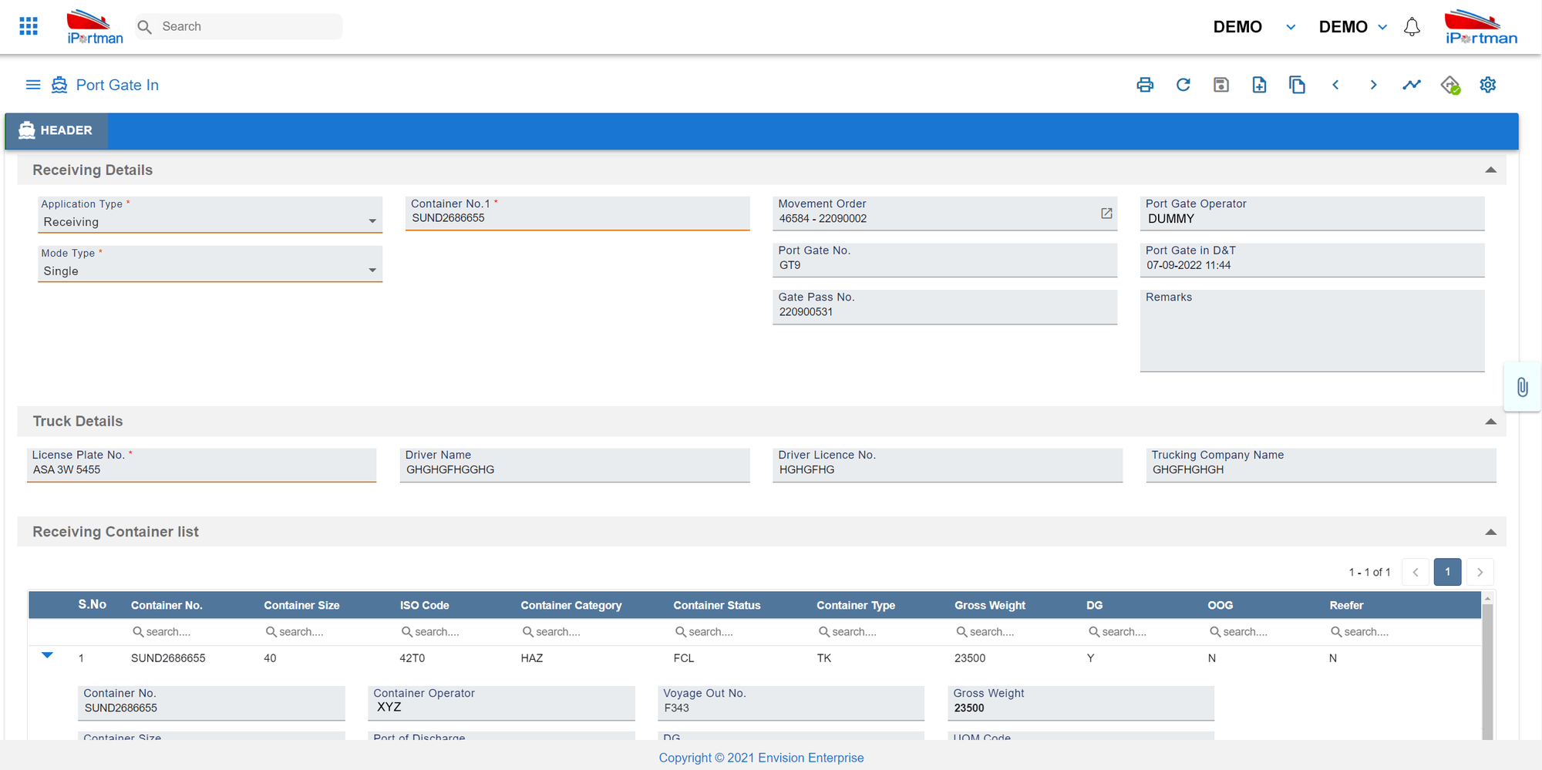
Task: Open the attachments paperclip panel
Action: point(1523,387)
